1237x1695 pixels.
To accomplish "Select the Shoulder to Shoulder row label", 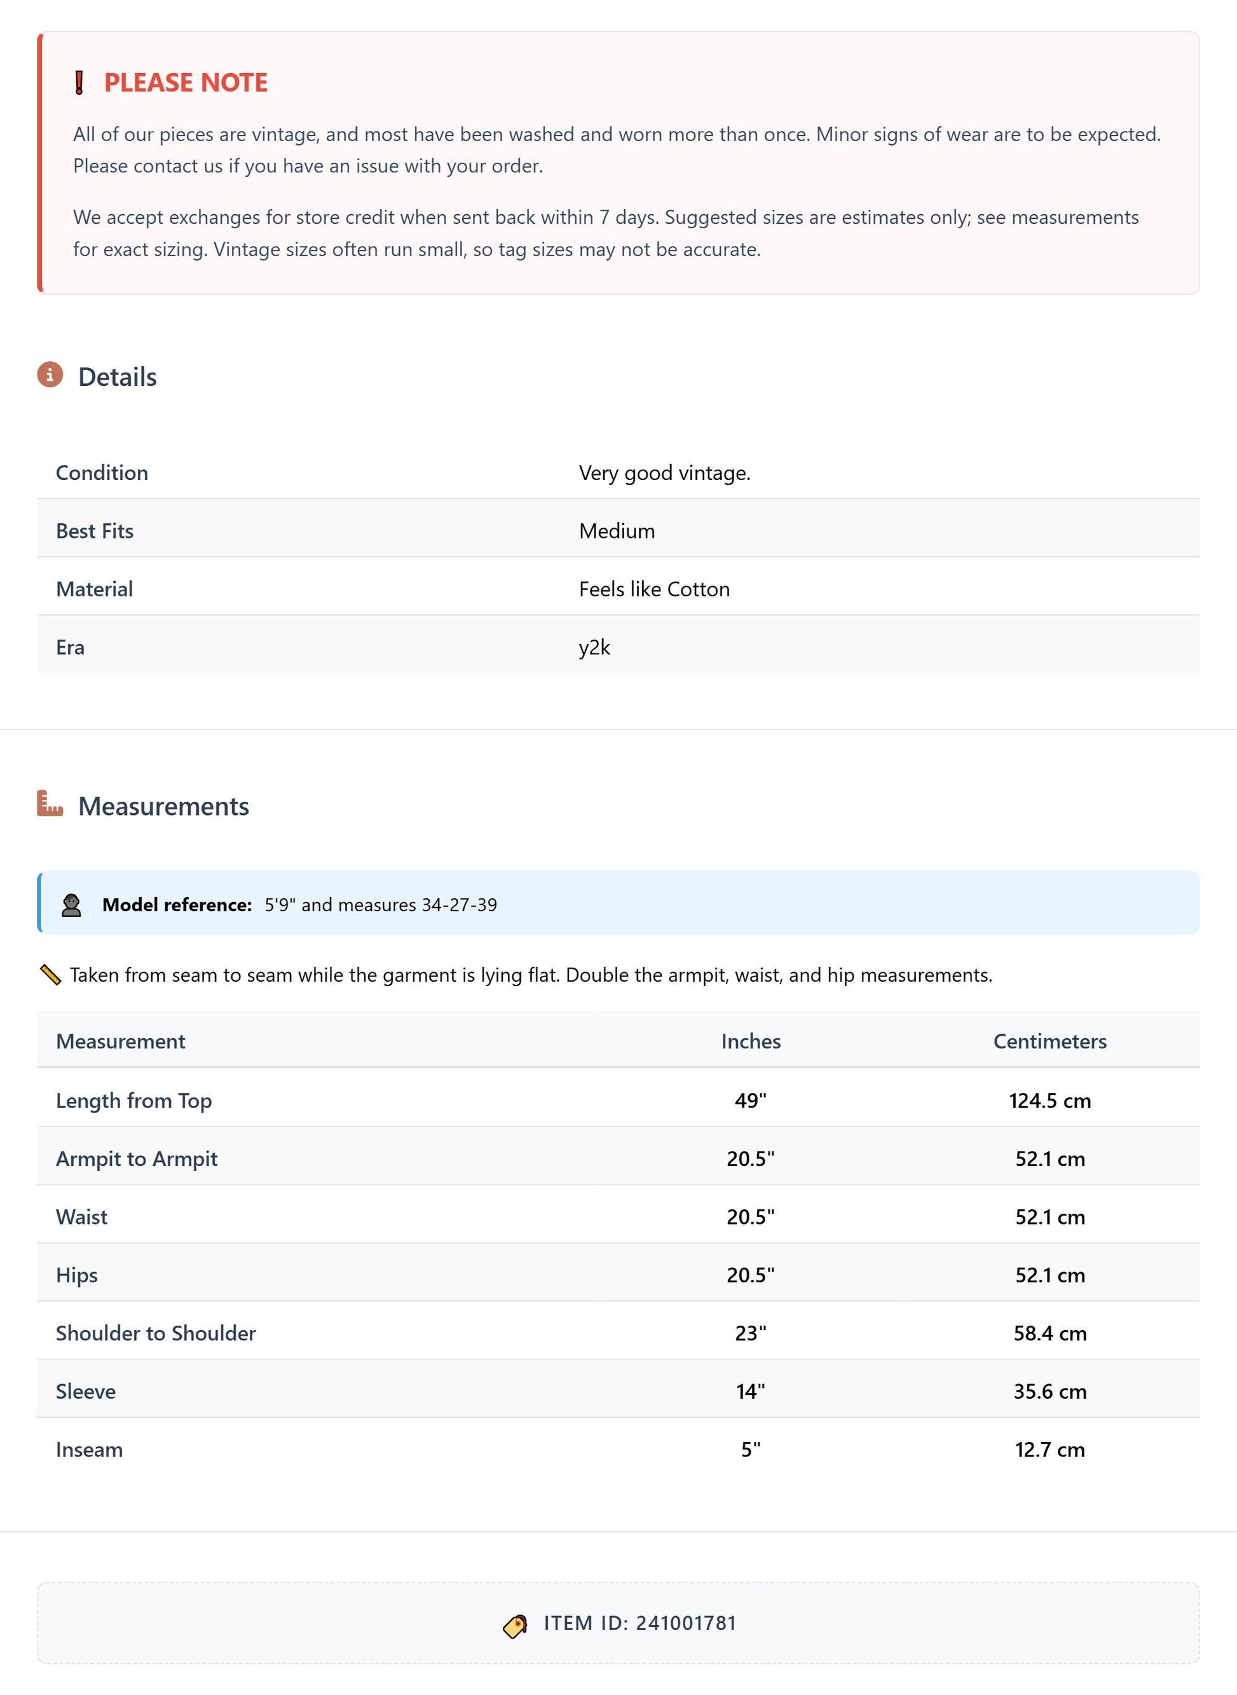I will [156, 1333].
